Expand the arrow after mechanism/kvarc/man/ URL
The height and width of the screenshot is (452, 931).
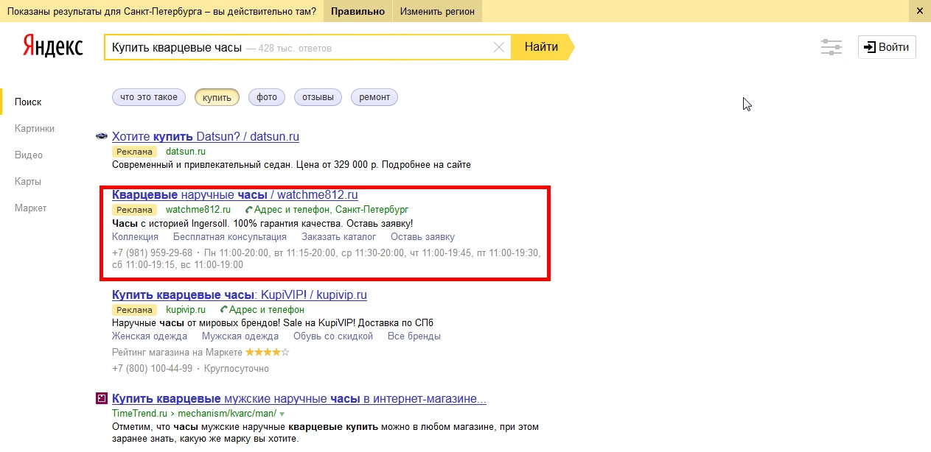[282, 414]
